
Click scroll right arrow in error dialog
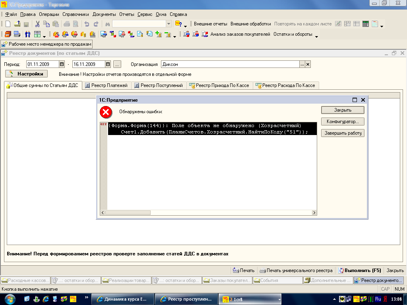(x=314, y=213)
